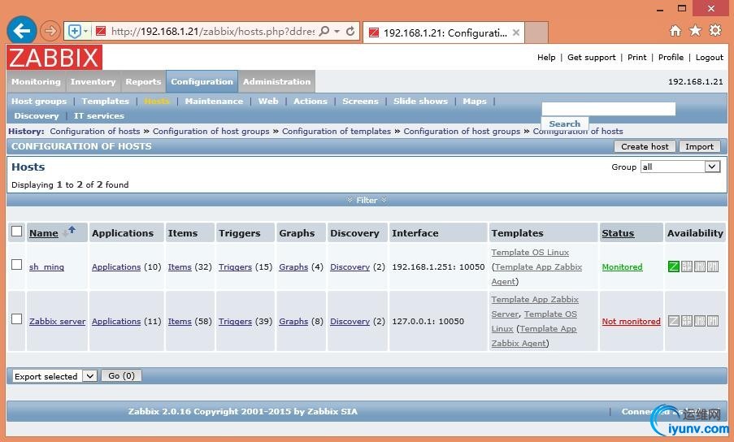Open the Group dropdown showing all
The height and width of the screenshot is (442, 734).
pyautogui.click(x=680, y=167)
